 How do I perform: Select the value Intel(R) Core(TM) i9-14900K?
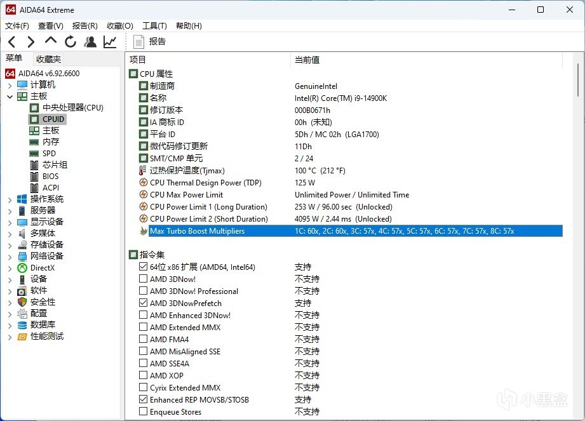[x=340, y=98]
